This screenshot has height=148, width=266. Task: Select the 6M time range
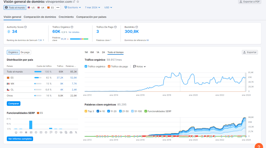point(92,52)
